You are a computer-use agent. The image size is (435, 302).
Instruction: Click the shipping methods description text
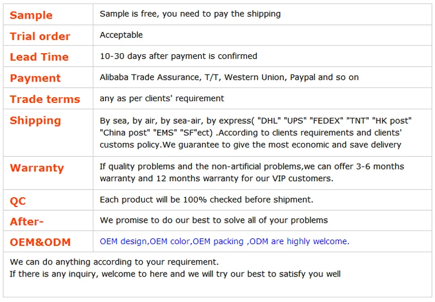(x=255, y=132)
